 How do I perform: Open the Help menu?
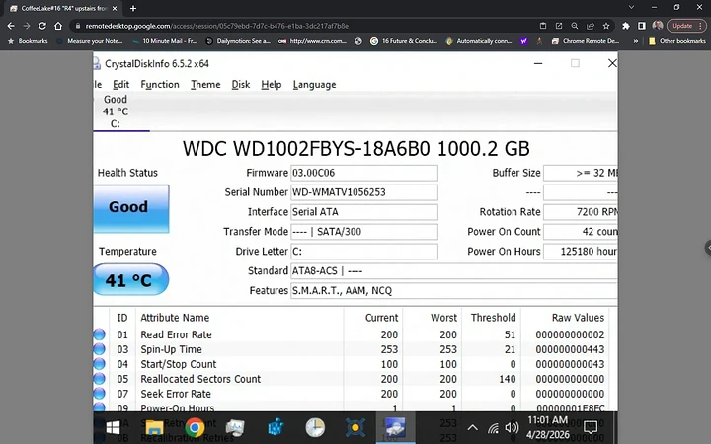pos(272,85)
